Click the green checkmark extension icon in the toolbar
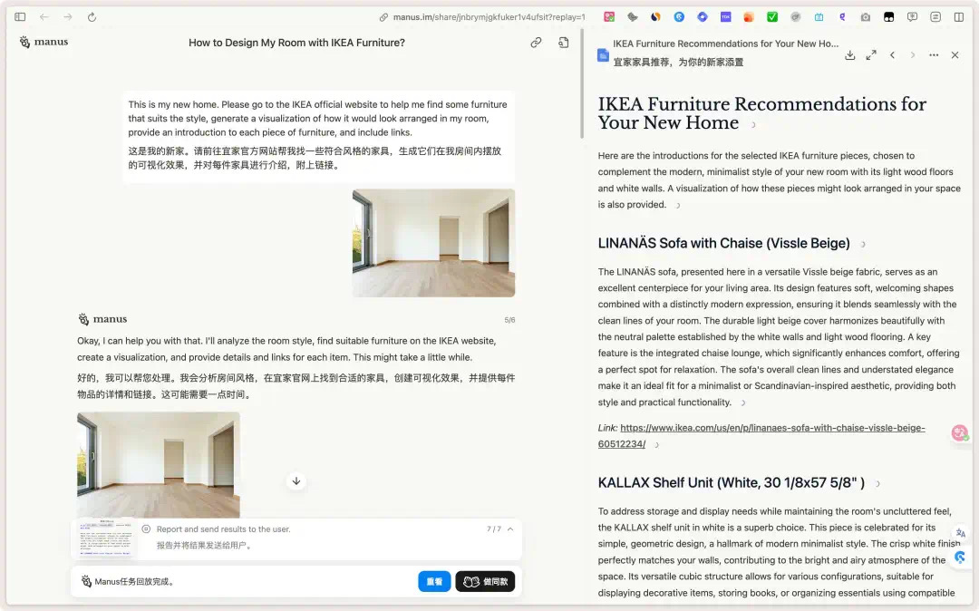Screen dimensions: 979x611 [x=772, y=16]
